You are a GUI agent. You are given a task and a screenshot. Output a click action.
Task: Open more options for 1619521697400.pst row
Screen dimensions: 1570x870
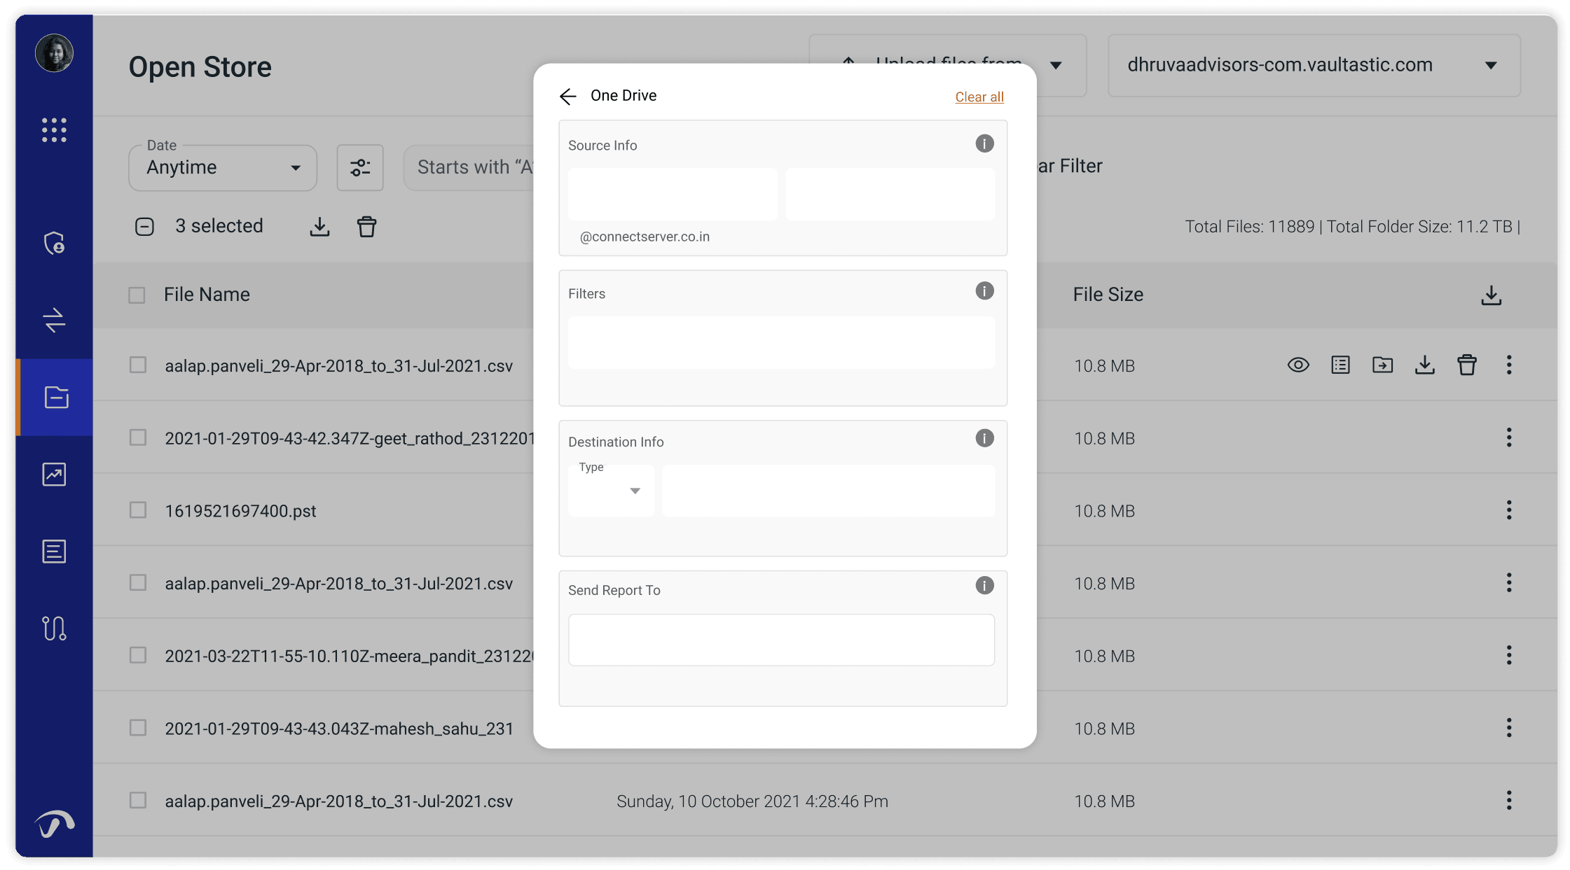tap(1508, 510)
